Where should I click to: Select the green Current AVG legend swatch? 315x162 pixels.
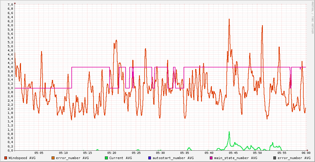pyautogui.click(x=106, y=158)
